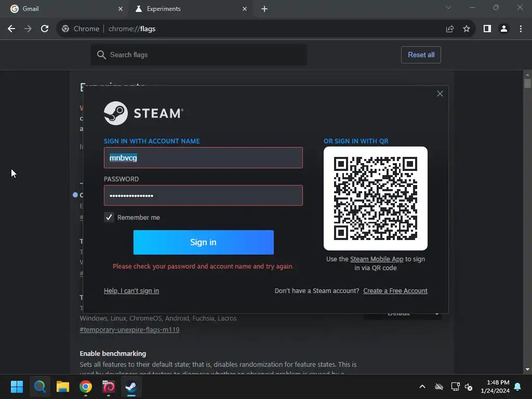The width and height of the screenshot is (532, 399).
Task: Click the Steam logo in dialog
Action: click(x=143, y=113)
